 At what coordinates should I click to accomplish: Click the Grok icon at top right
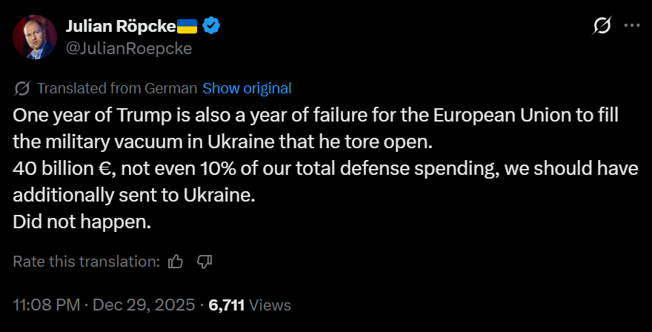pyautogui.click(x=602, y=25)
